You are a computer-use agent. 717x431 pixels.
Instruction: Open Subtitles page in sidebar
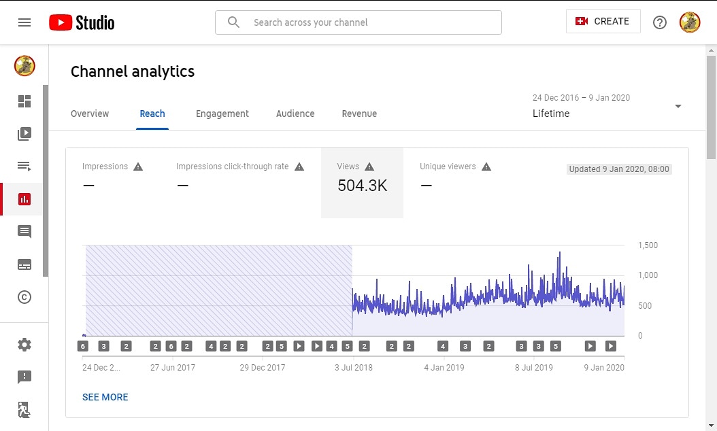click(x=24, y=264)
